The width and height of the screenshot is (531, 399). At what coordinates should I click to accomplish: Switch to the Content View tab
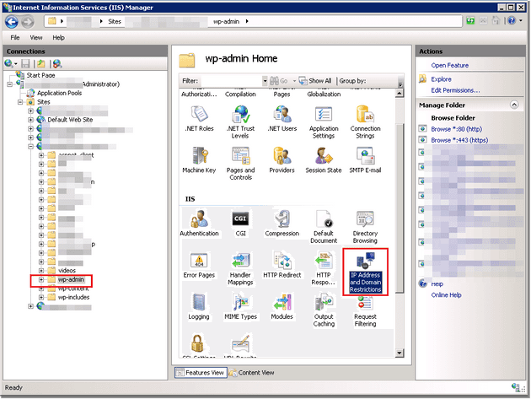click(251, 372)
